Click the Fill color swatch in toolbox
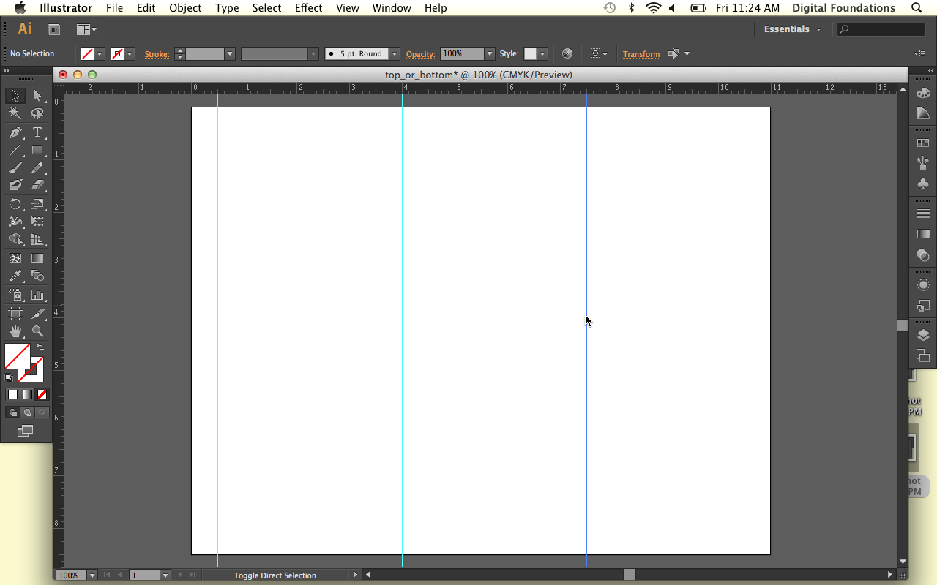The height and width of the screenshot is (585, 937). coord(17,356)
